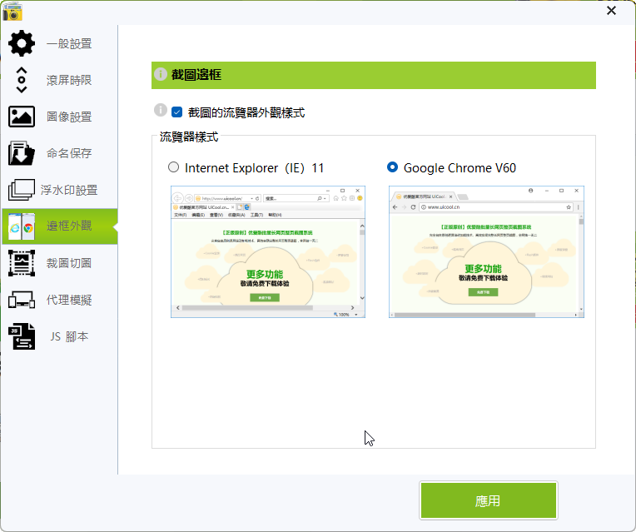
Task: Close the settings window
Action: tap(611, 11)
